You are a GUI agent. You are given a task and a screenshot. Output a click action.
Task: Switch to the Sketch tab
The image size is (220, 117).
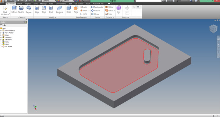coord(20,3)
